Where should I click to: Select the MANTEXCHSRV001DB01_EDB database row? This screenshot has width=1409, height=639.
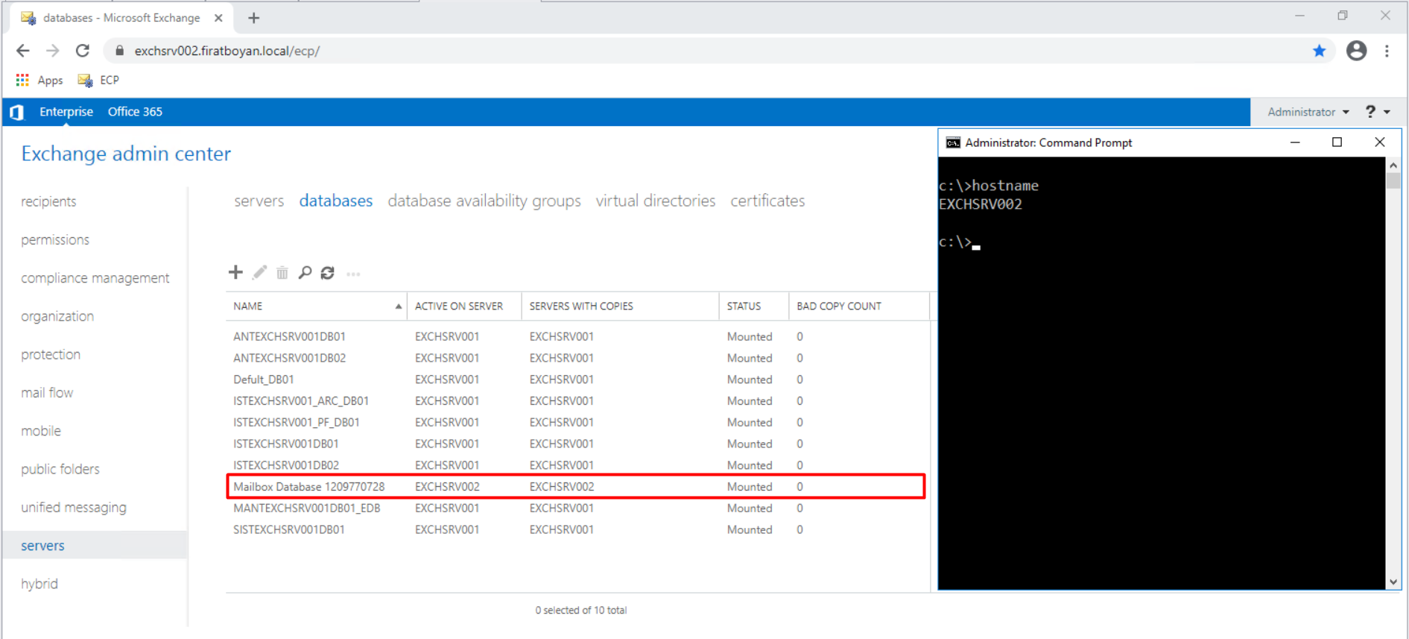tap(577, 508)
